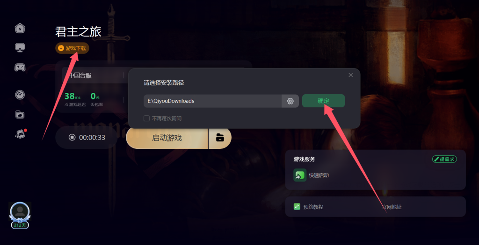The image size is (479, 245).
Task: Open the folder button next to 启动游戏
Action: pos(220,138)
